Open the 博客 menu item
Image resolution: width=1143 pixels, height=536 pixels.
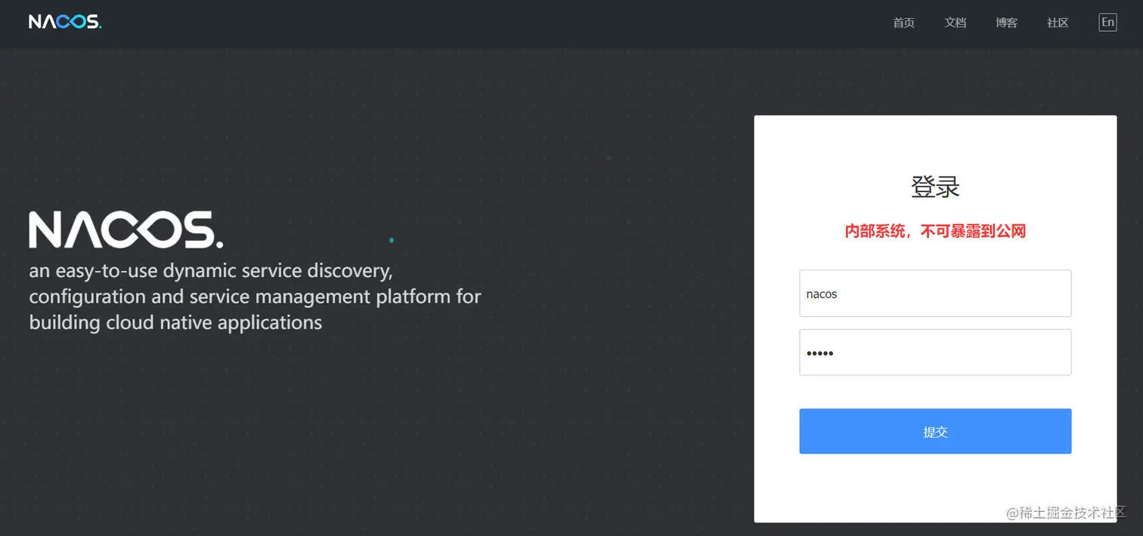tap(1006, 23)
